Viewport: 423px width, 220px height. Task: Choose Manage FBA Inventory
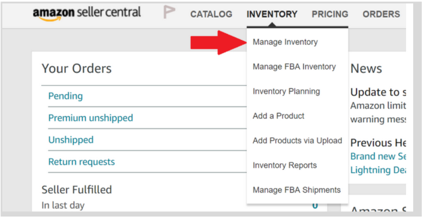tap(294, 67)
